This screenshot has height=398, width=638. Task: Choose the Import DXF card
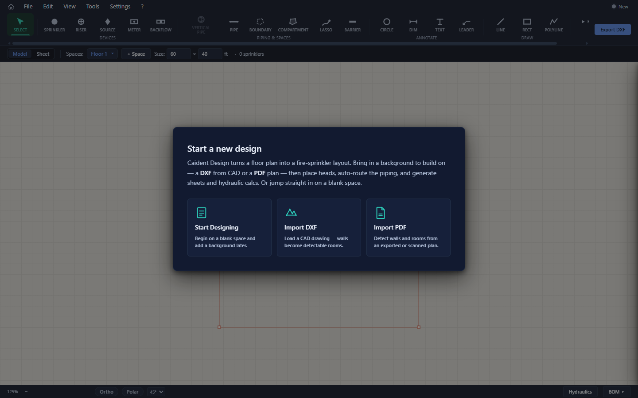[x=319, y=228]
